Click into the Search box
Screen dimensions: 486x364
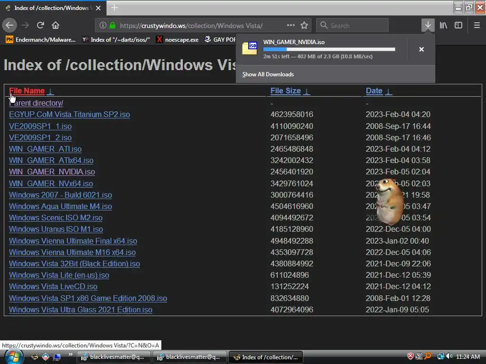click(x=352, y=26)
